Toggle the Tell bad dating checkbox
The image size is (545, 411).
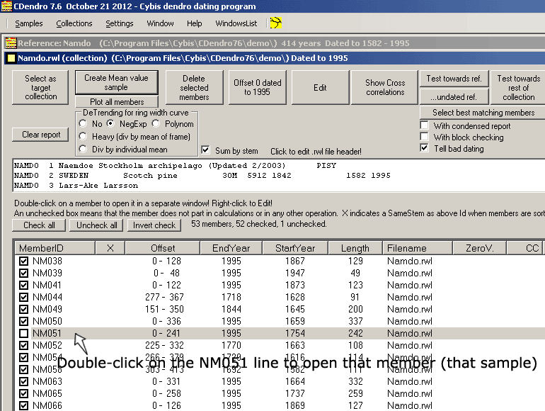pyautogui.click(x=425, y=148)
